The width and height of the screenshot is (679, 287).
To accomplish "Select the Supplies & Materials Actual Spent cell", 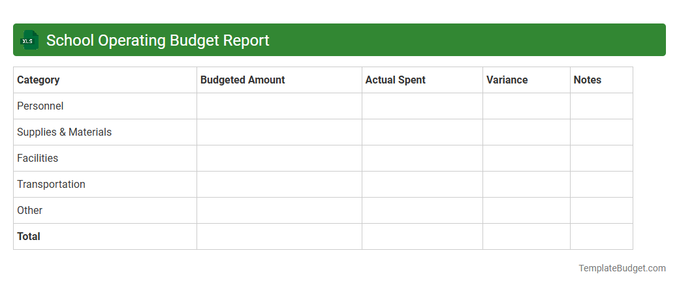I will [422, 132].
